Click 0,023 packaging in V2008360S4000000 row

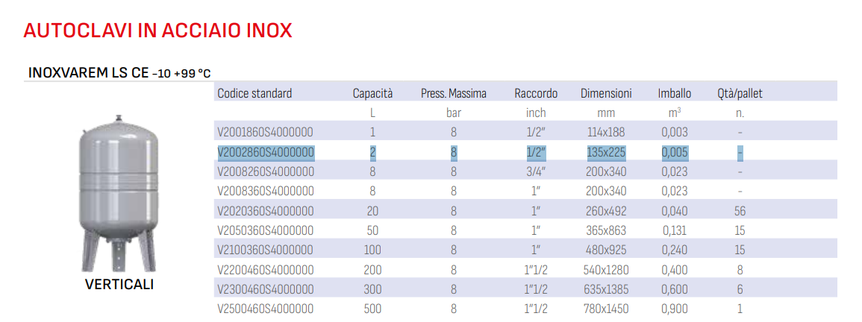click(675, 192)
